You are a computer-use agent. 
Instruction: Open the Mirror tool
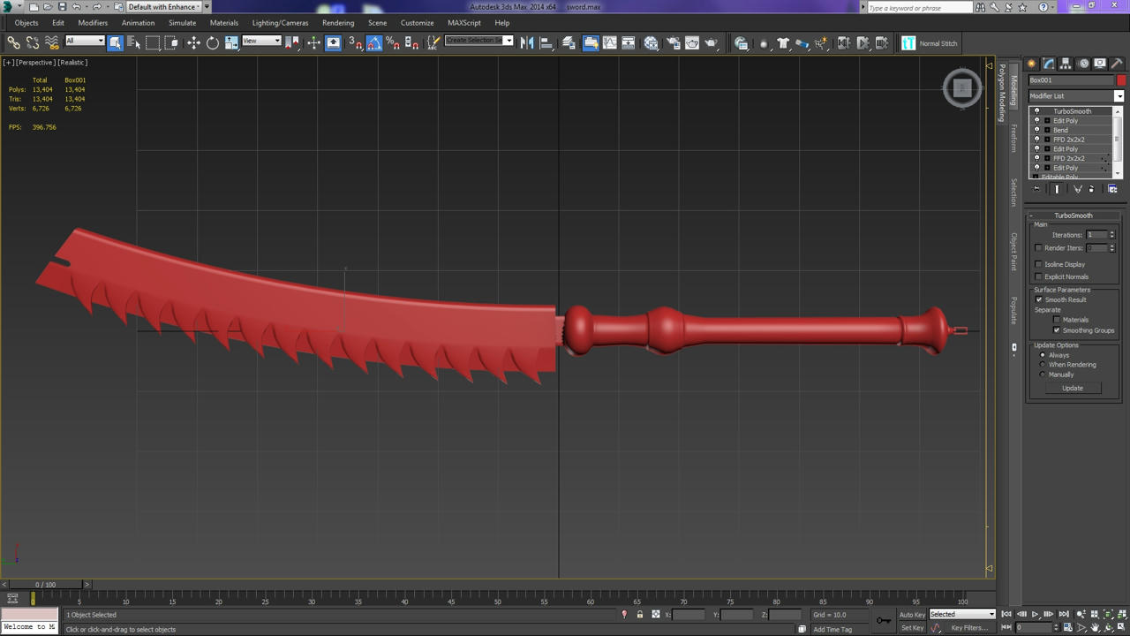[x=527, y=42]
